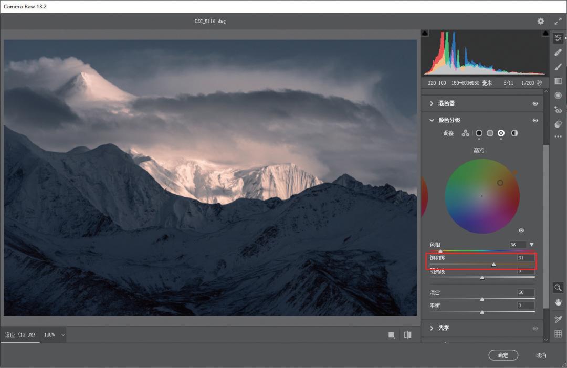The width and height of the screenshot is (567, 368).
Task: Select the Adjustment Brush tool
Action: [x=558, y=67]
